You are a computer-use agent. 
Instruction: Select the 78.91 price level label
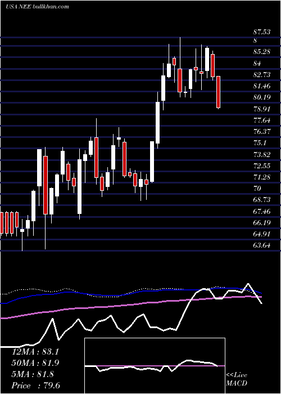(x=262, y=109)
